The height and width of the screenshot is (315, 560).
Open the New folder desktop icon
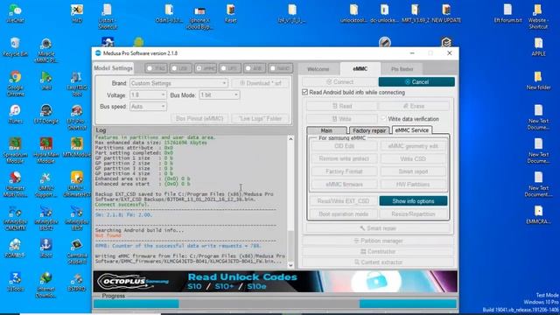click(x=539, y=80)
